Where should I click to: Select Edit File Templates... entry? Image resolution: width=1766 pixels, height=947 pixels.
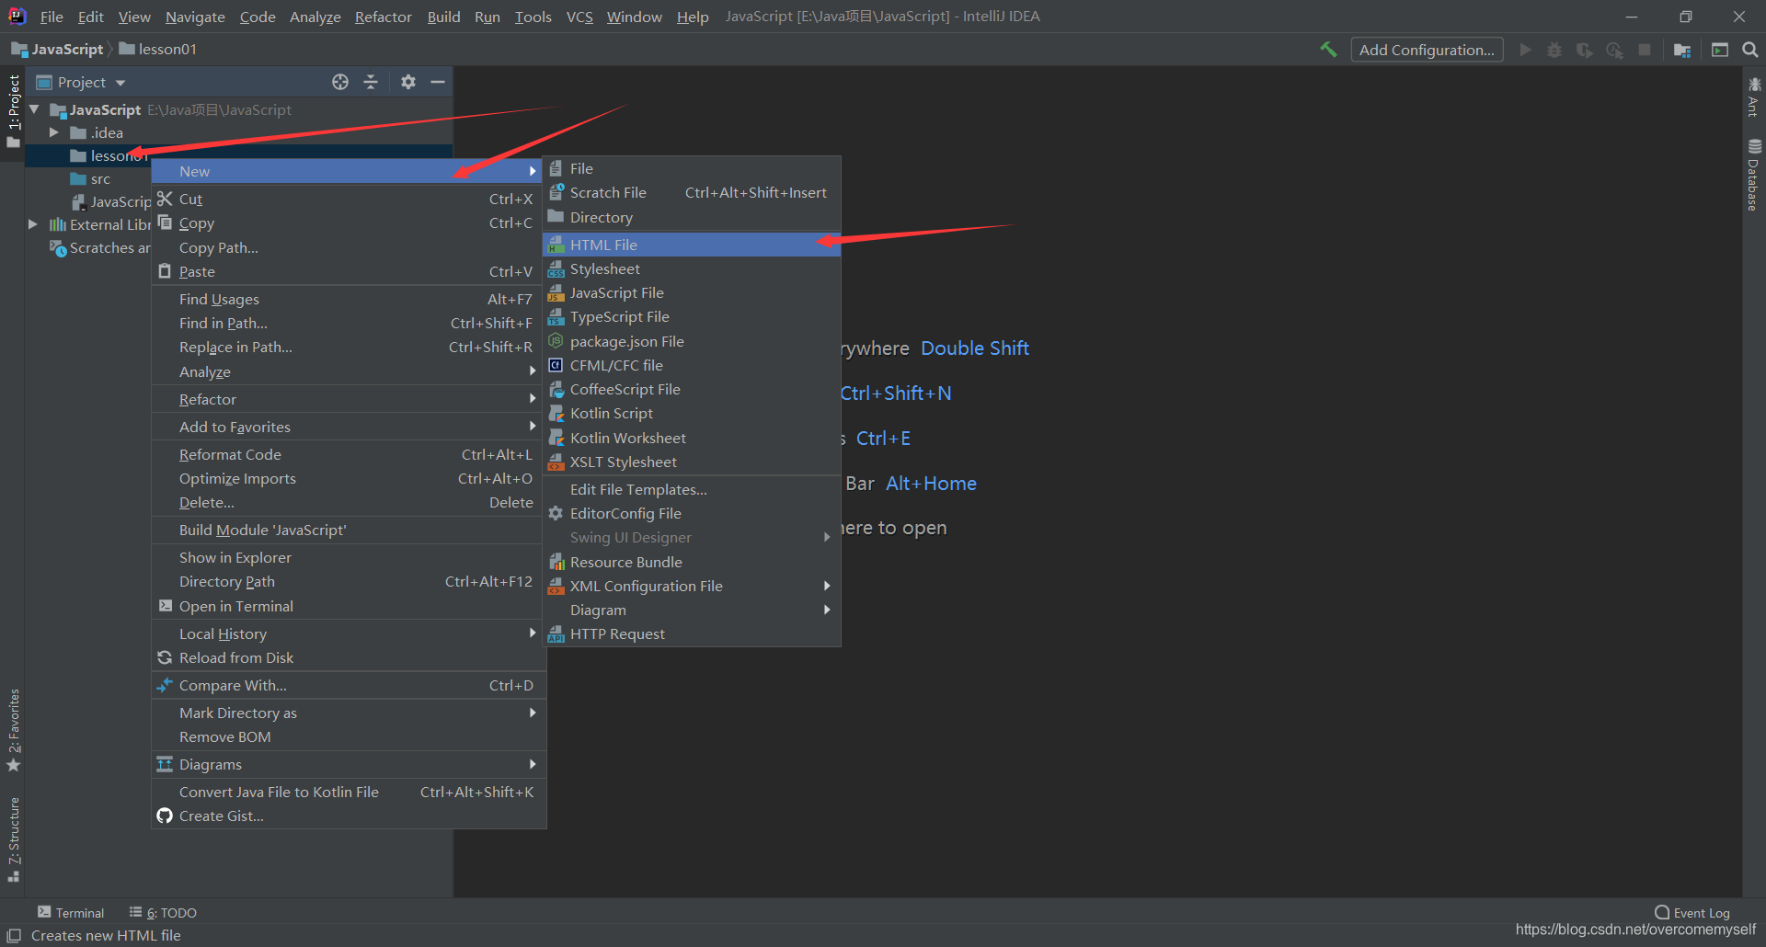[x=692, y=489]
